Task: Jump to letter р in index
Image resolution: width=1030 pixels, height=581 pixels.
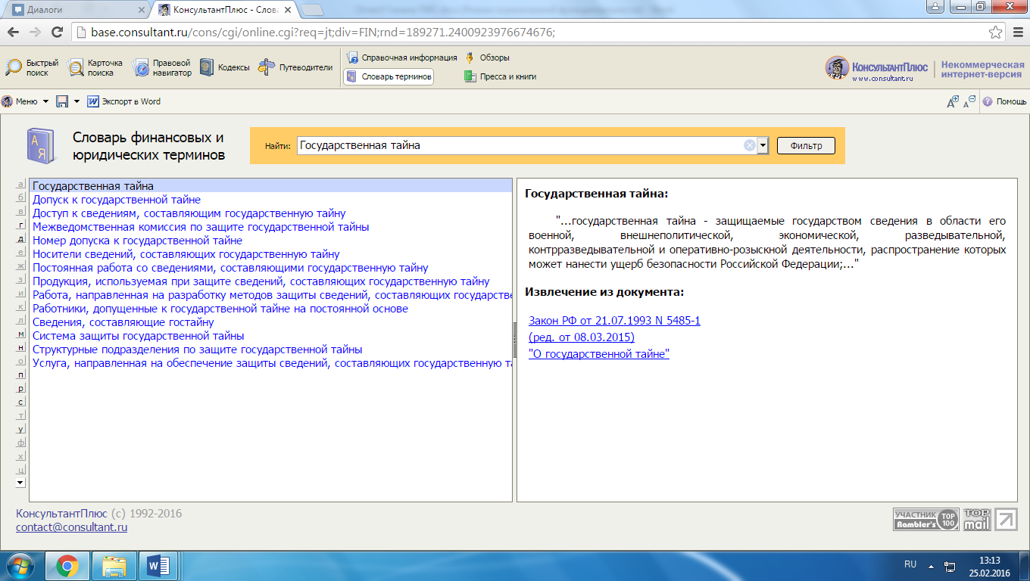Action: 21,388
